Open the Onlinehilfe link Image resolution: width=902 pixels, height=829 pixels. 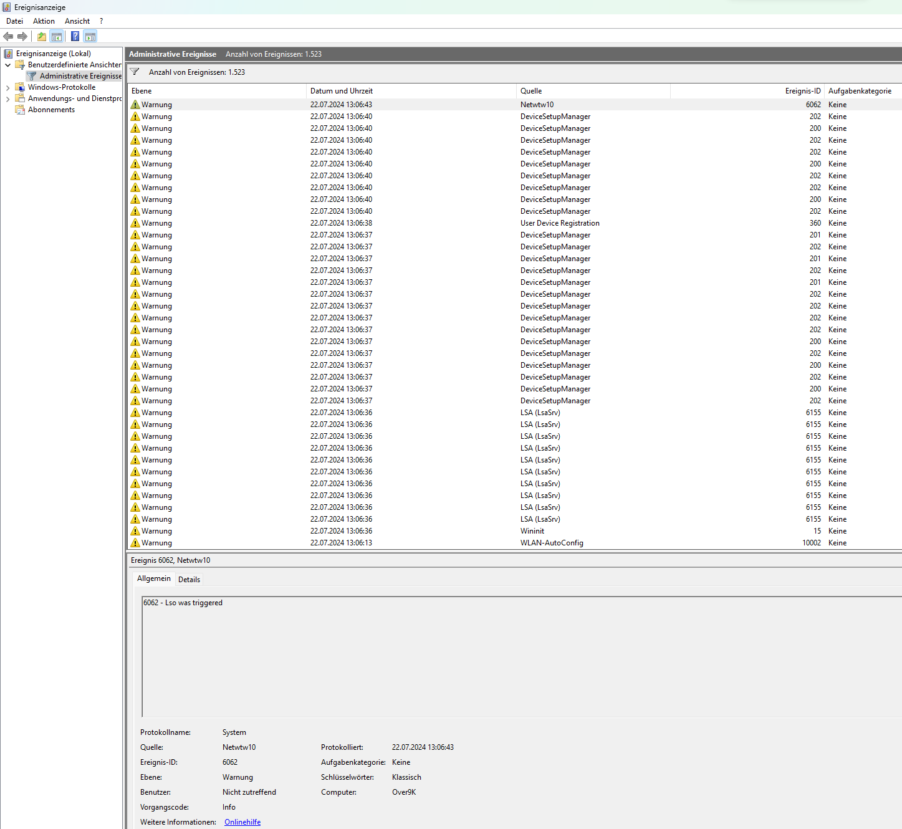click(x=242, y=822)
